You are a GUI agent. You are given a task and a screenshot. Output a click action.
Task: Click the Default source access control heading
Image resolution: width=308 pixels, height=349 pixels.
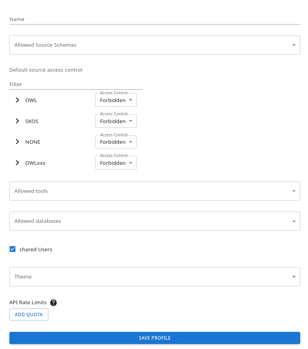pos(46,70)
